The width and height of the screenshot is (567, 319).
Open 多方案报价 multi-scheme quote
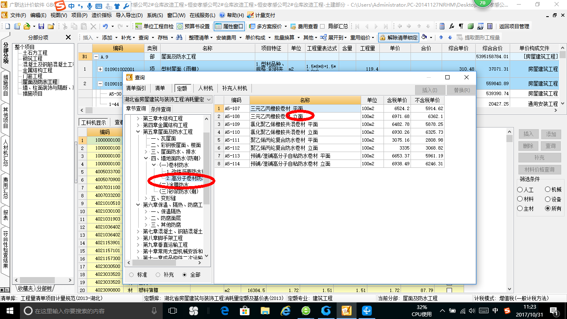click(266, 26)
